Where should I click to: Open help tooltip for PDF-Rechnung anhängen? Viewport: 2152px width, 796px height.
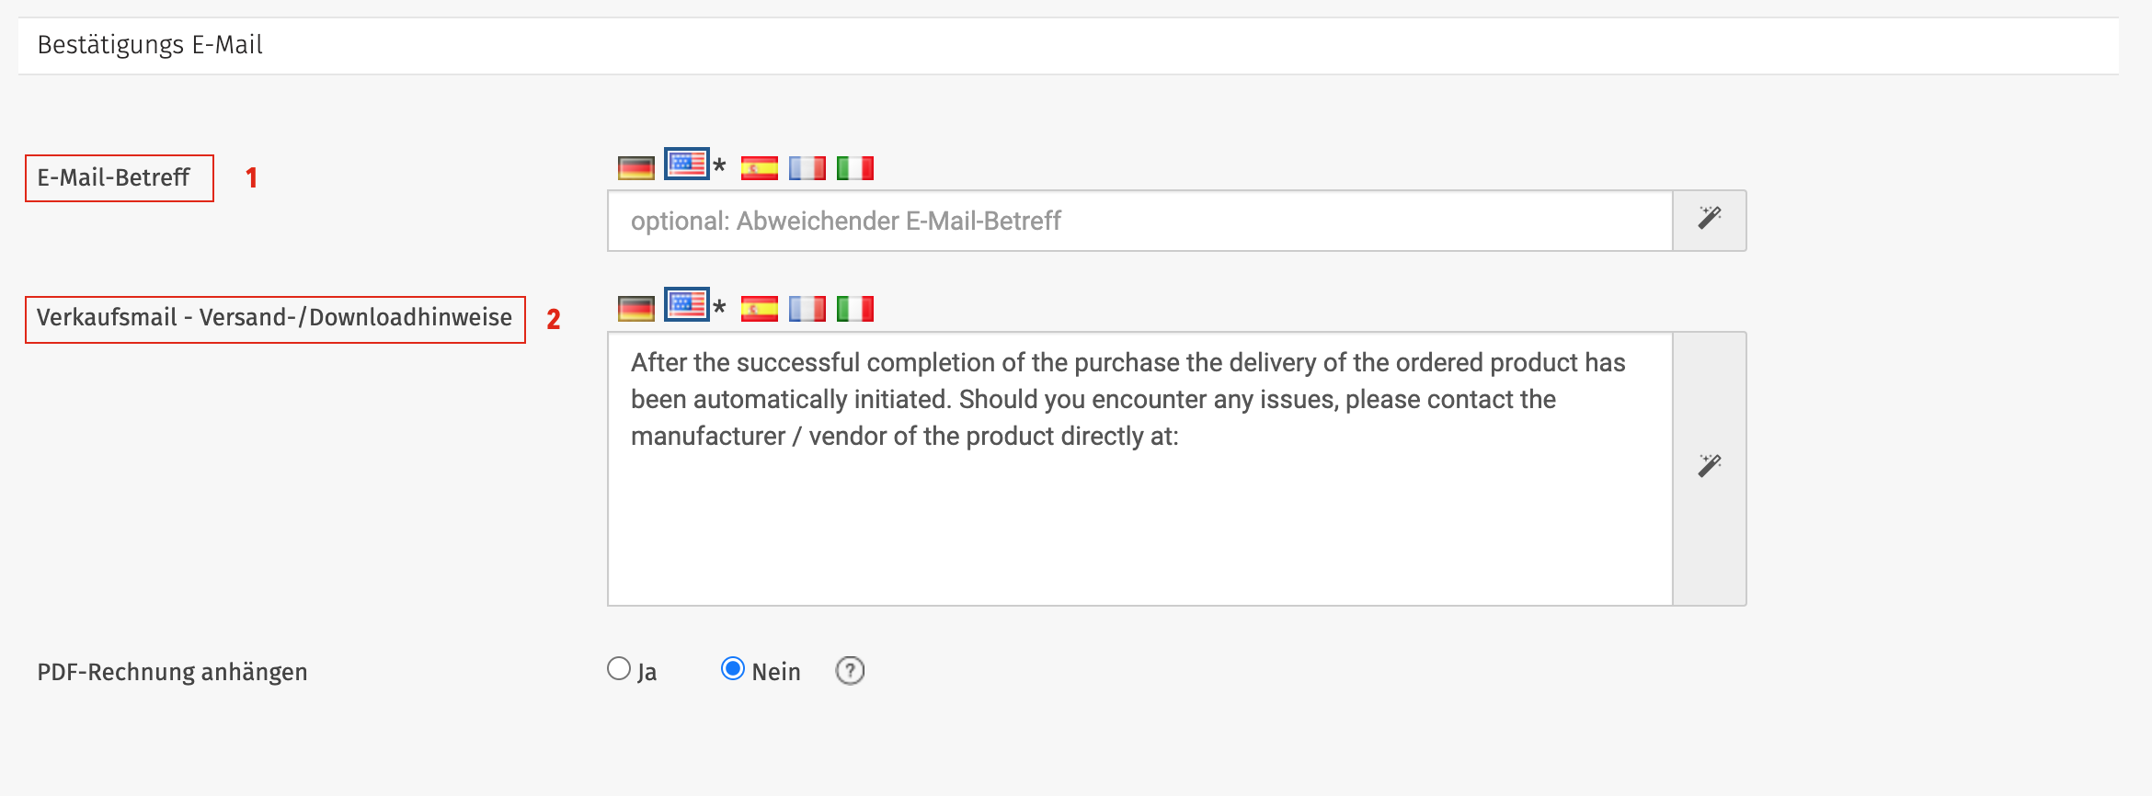[850, 671]
